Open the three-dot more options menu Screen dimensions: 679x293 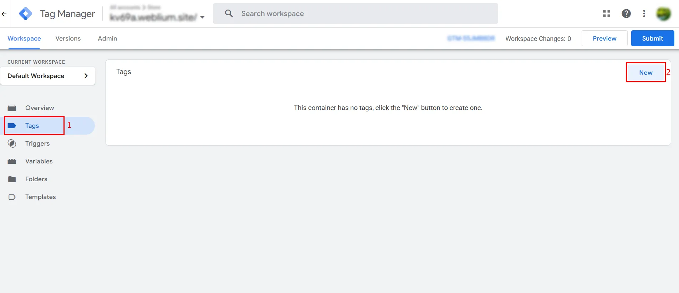644,14
